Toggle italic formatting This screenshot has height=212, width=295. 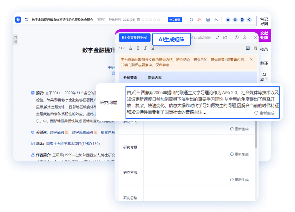(x=145, y=48)
